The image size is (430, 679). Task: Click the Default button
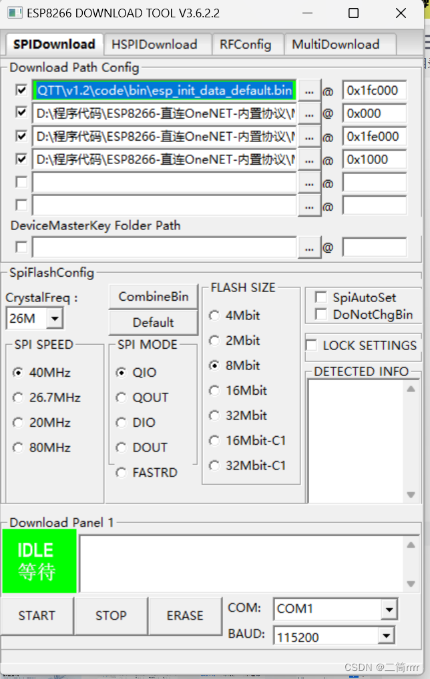pos(154,322)
